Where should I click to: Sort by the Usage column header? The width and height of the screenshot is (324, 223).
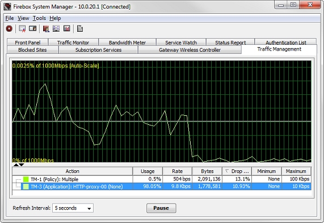click(148, 171)
